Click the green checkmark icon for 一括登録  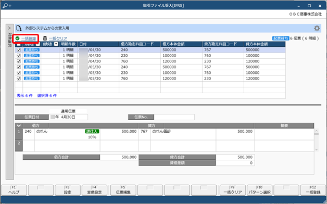(x=18, y=39)
